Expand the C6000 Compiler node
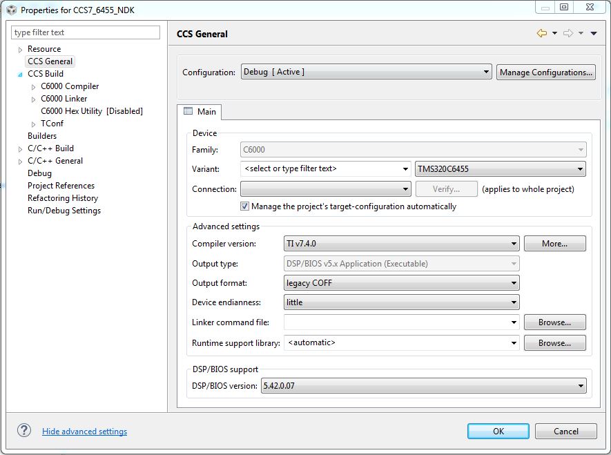The image size is (611, 455). [x=33, y=87]
